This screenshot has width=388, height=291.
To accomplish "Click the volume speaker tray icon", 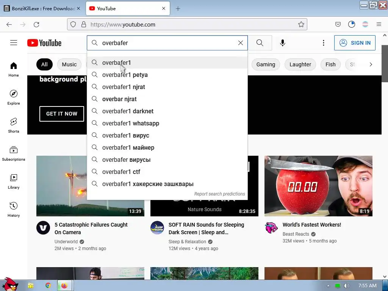I will (346, 286).
